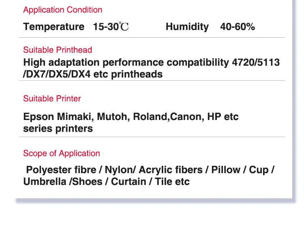Select the 4720/5113 printhead model text
This screenshot has height=238, width=304.
pos(256,62)
